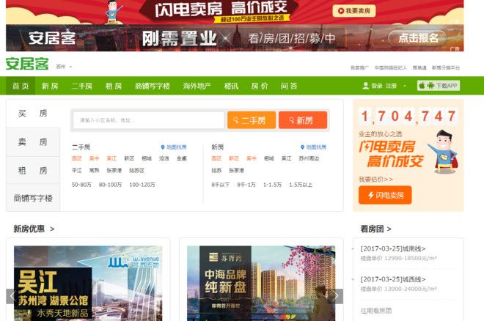Click the 点击报名 button in 刚需置业 banner
This screenshot has height=321, width=484.
(x=417, y=38)
